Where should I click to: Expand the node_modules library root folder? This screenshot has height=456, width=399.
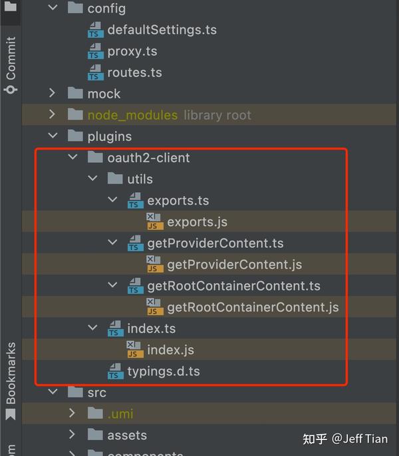[53, 114]
